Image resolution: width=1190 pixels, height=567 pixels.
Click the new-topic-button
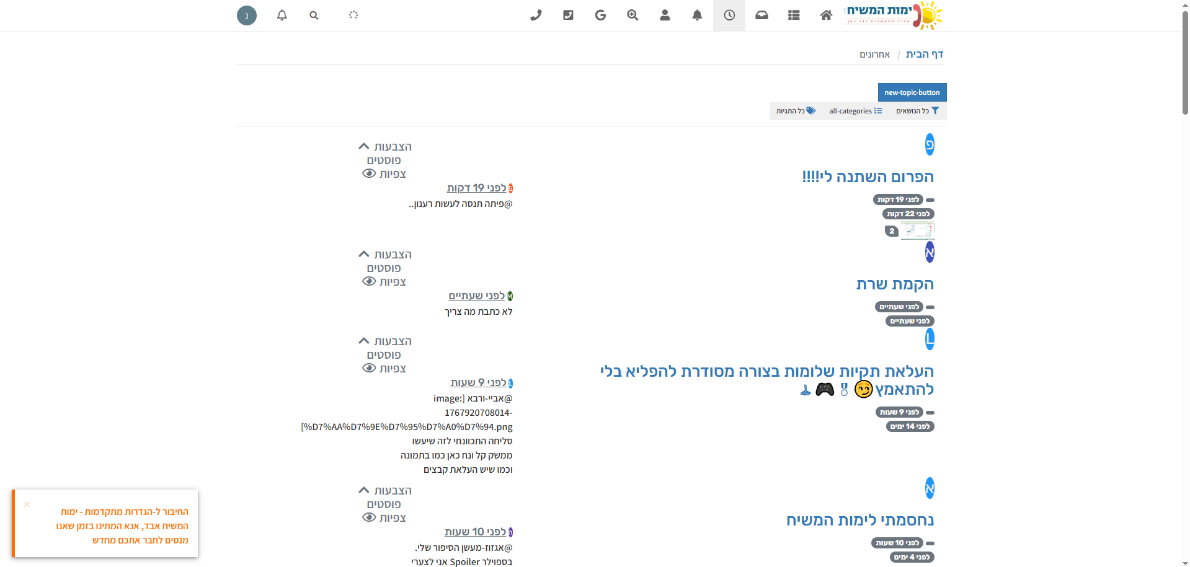(x=912, y=92)
